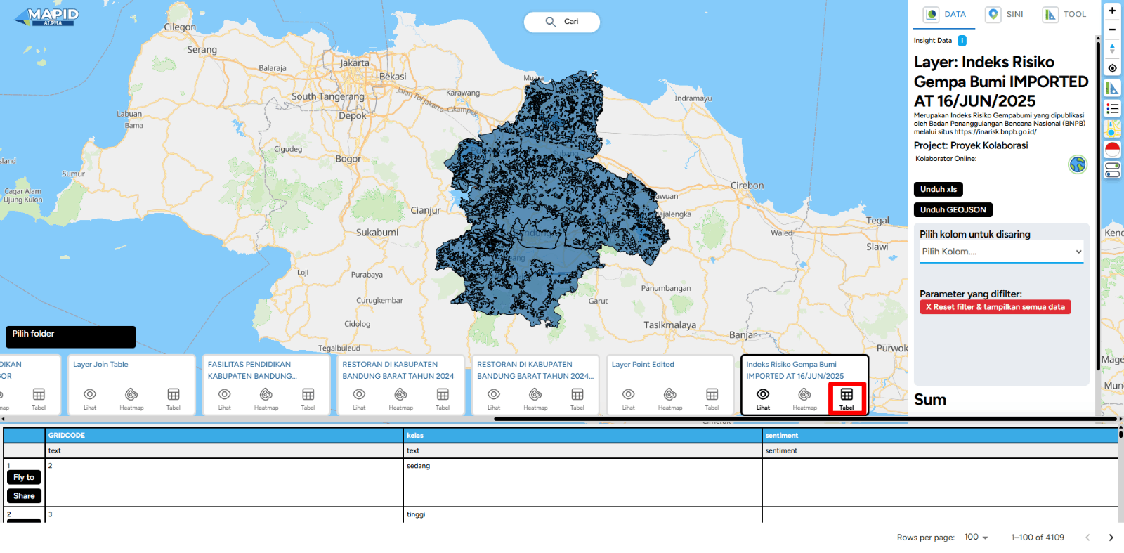Show the Layer Join Table via Lihat
Image resolution: width=1124 pixels, height=553 pixels.
[x=90, y=398]
